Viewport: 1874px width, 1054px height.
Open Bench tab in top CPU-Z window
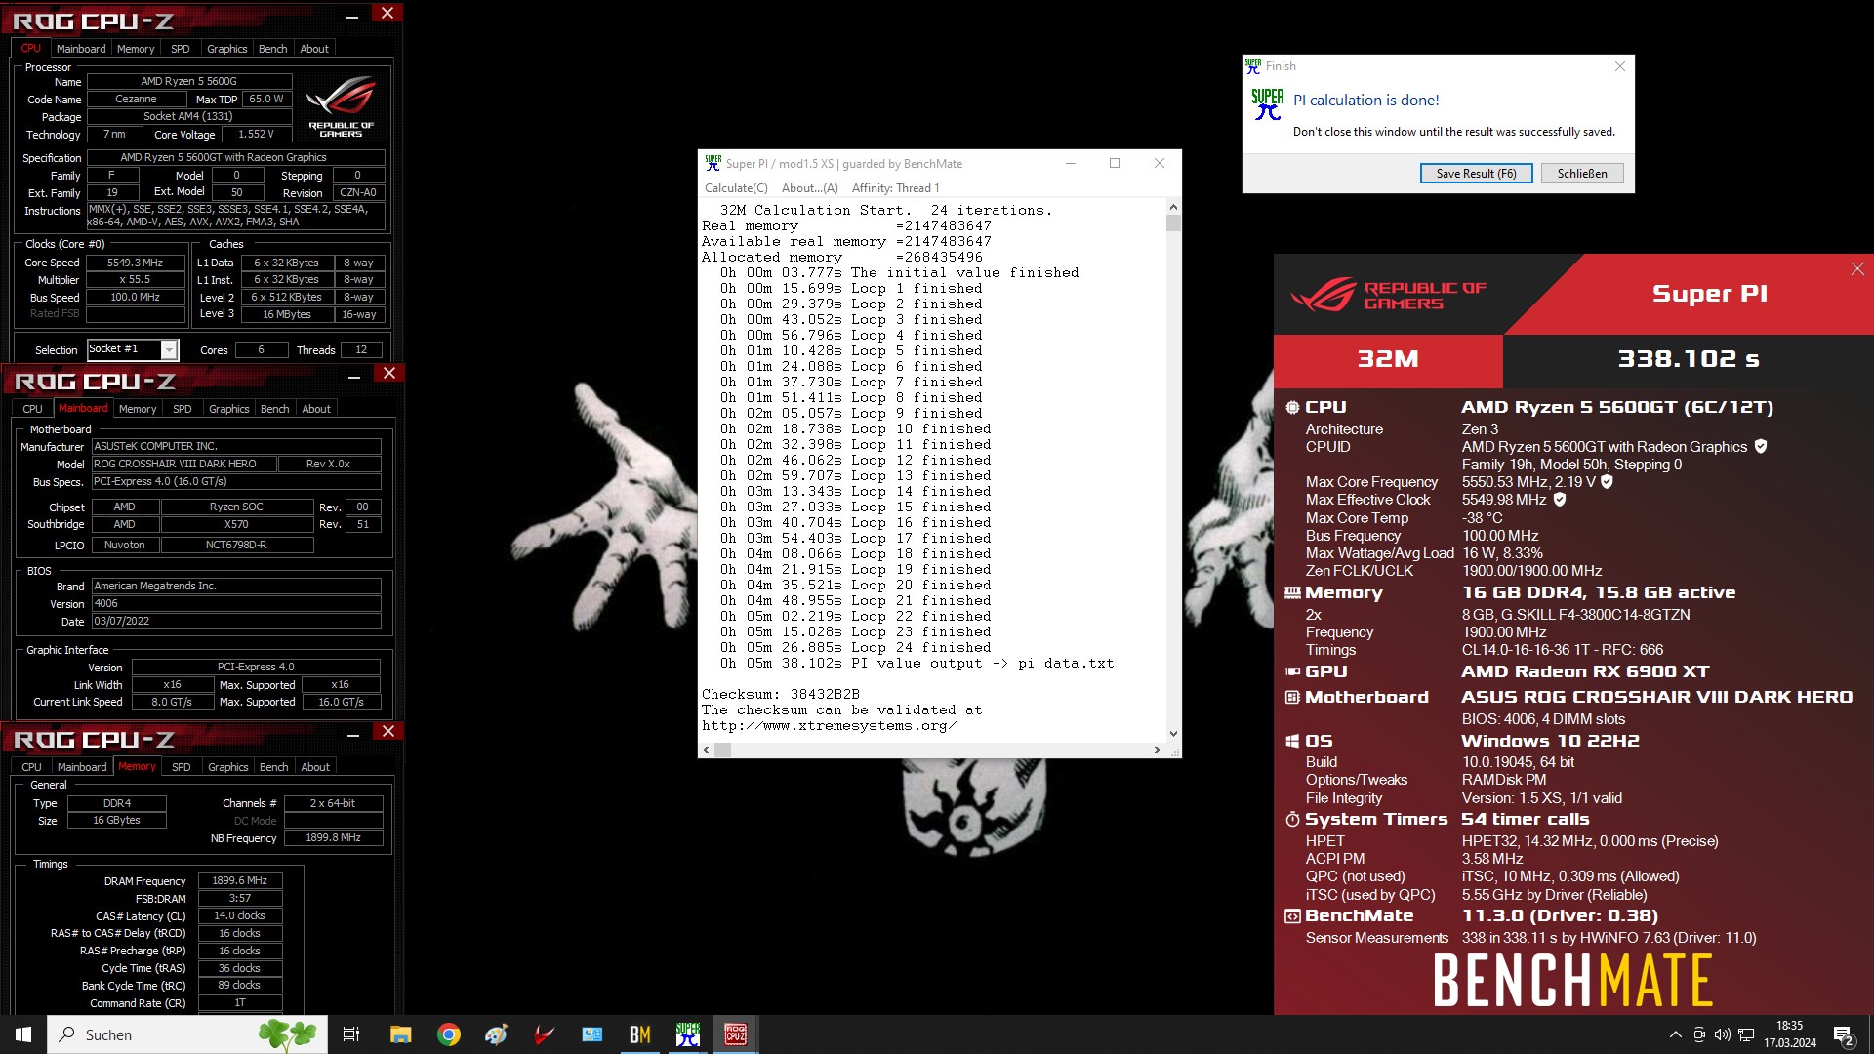point(273,49)
